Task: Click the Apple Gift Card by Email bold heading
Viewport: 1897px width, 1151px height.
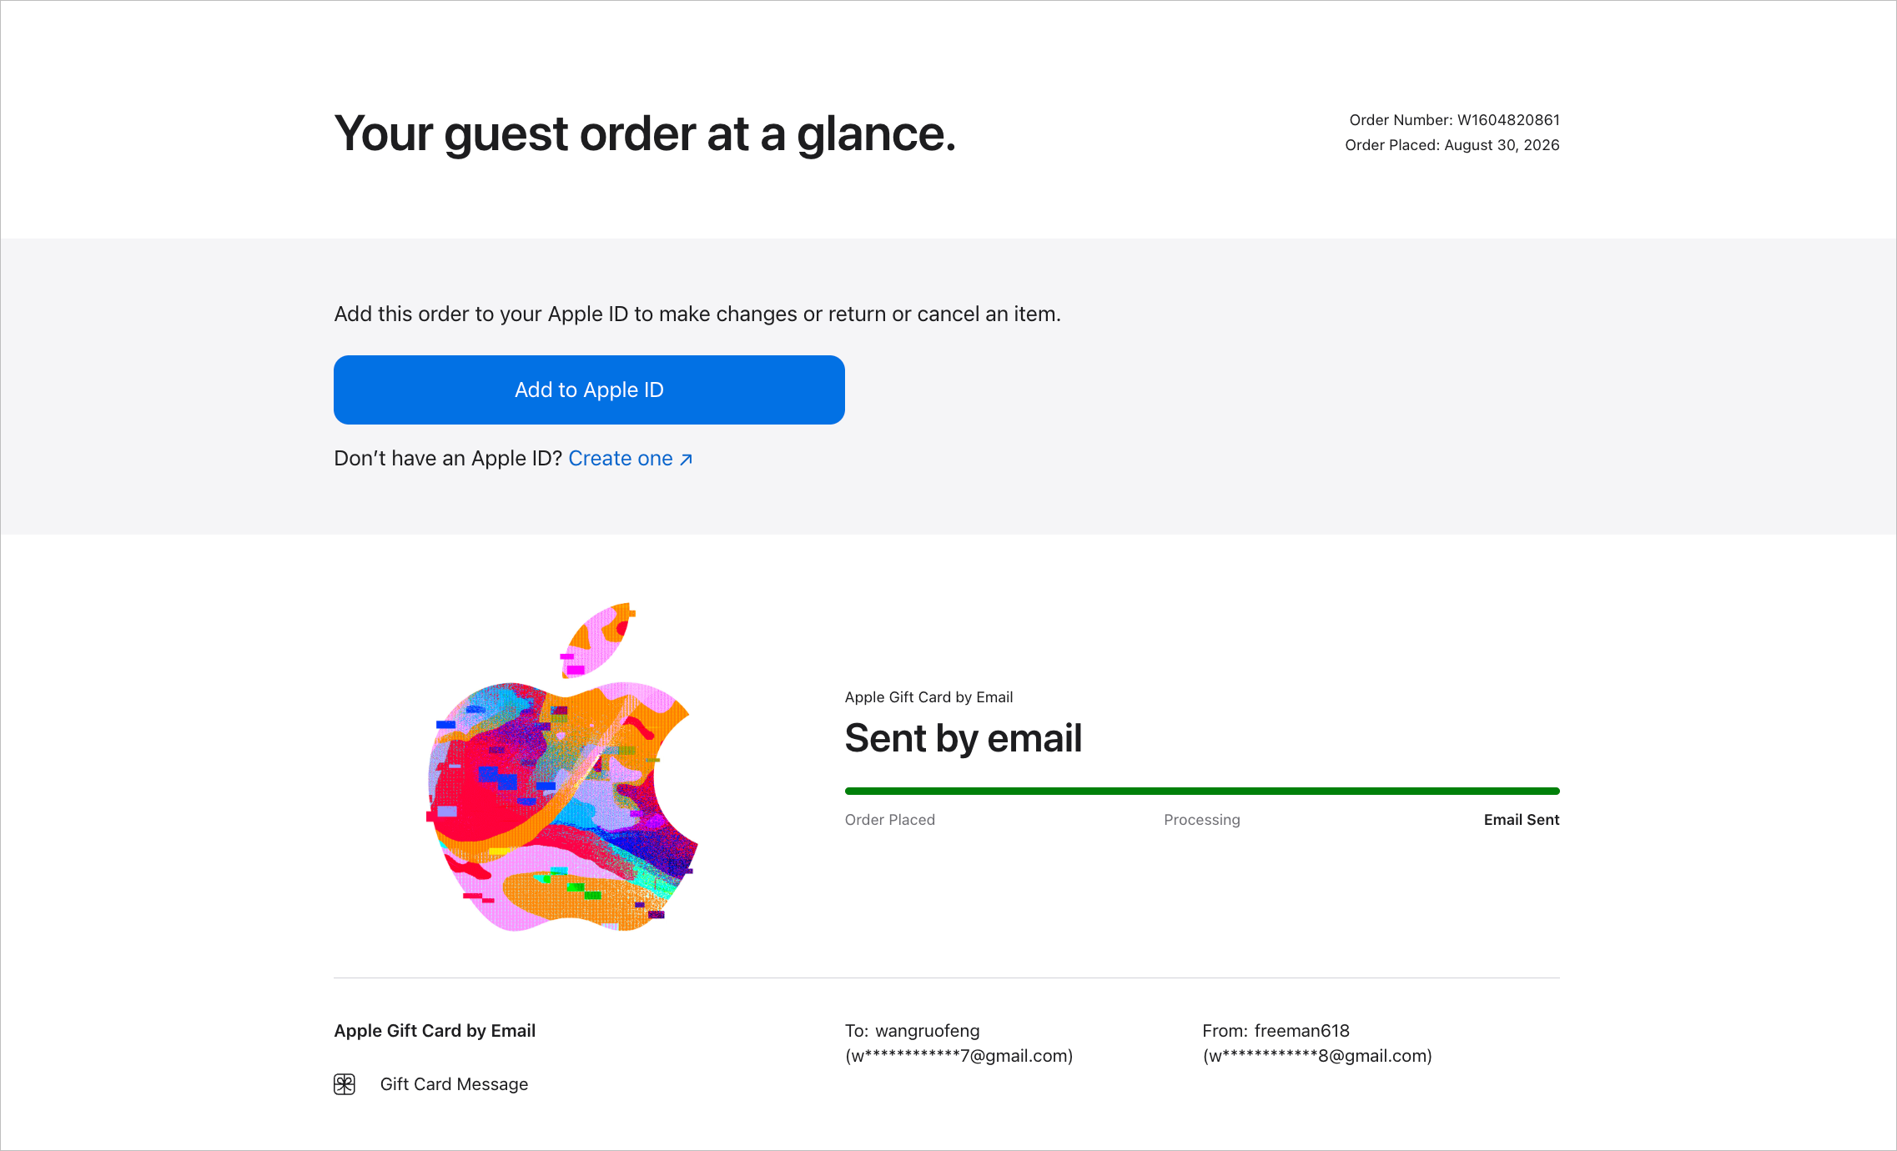Action: (x=435, y=1031)
